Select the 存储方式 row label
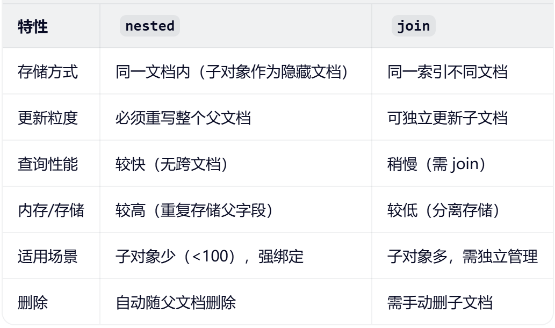The image size is (555, 328). pos(48,72)
